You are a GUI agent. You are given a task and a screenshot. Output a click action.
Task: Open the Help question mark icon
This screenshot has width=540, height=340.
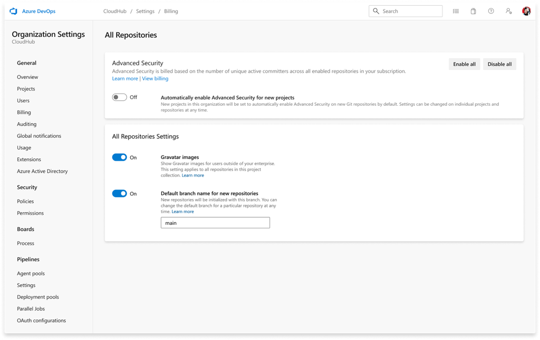(x=490, y=11)
